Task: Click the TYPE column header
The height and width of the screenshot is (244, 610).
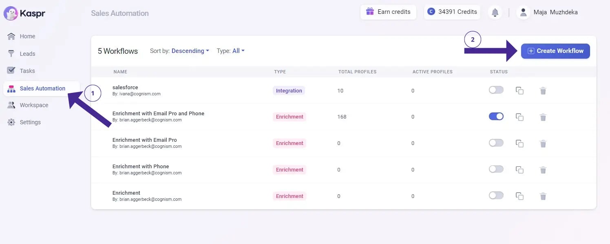Action: (280, 72)
